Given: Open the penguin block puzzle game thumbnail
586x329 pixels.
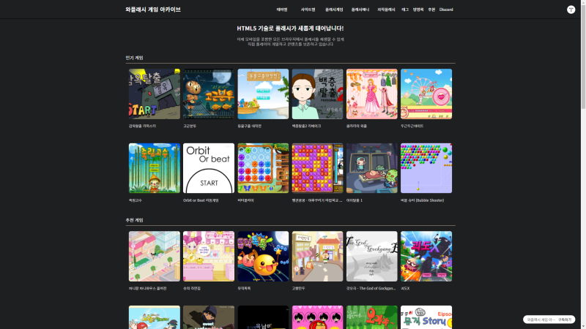Looking at the screenshot, I should (317, 168).
